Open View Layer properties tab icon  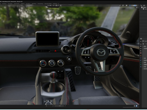click(141, 49)
